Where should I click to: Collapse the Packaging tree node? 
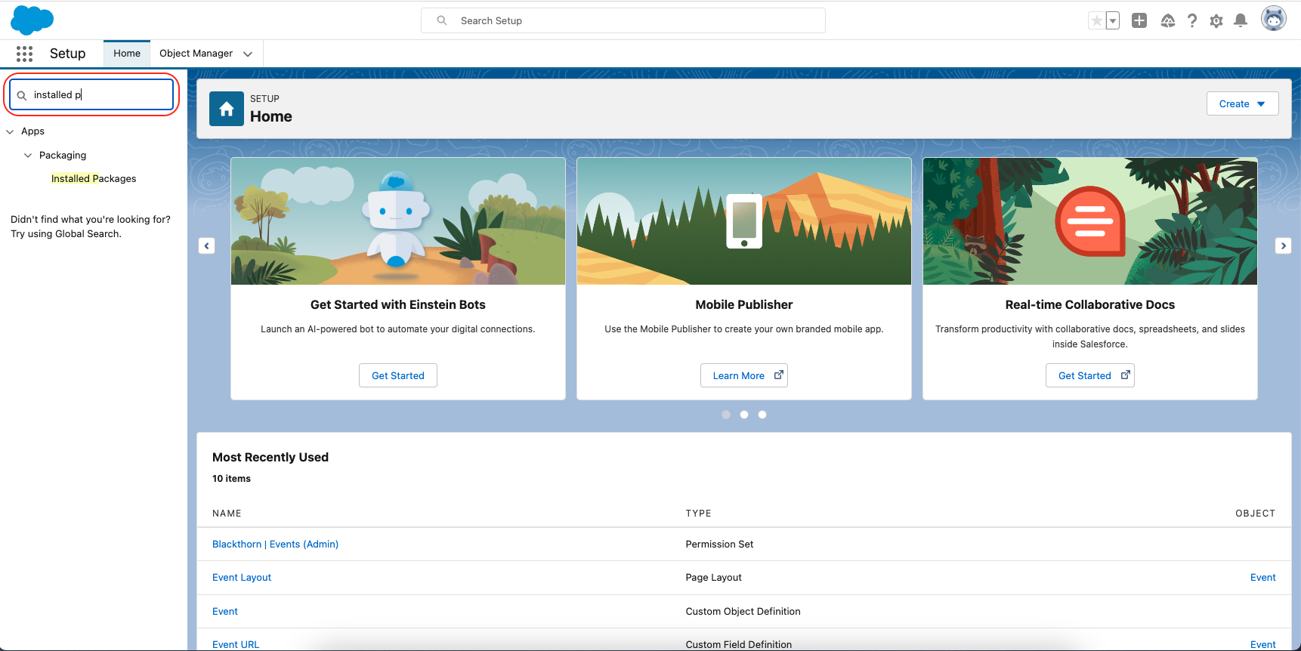28,156
